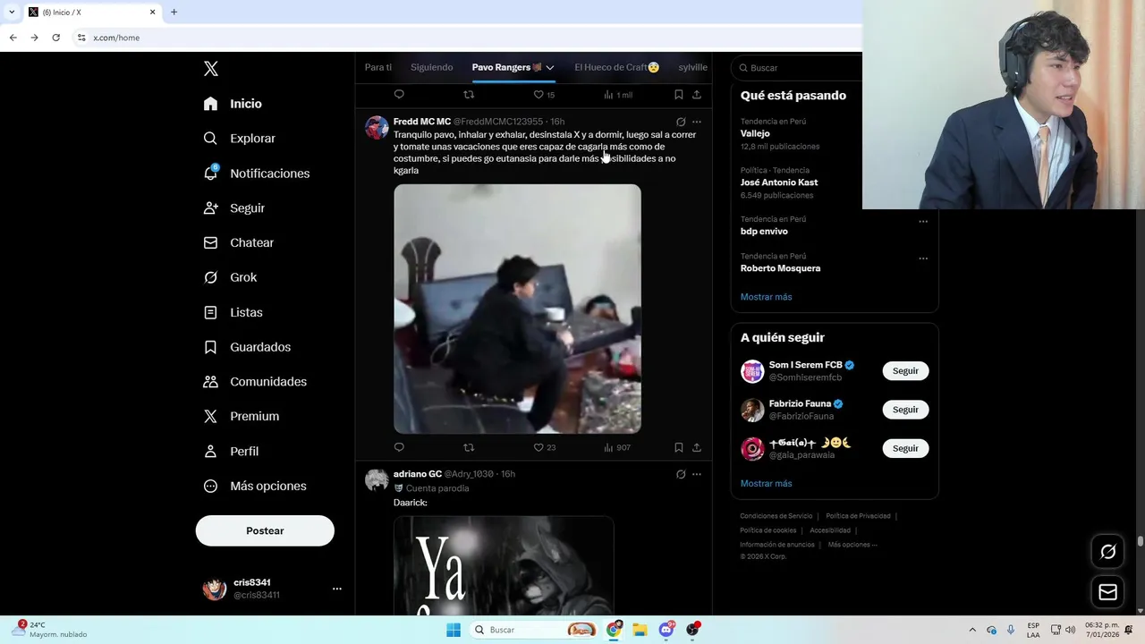Open the X logo home link
Image resolution: width=1145 pixels, height=644 pixels.
210,69
